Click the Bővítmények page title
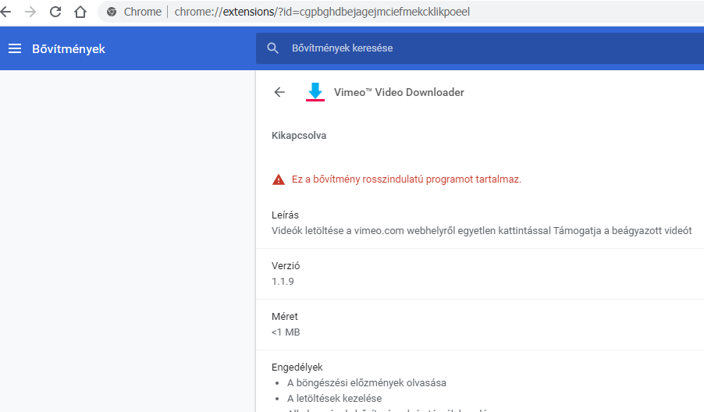The width and height of the screenshot is (704, 412). (x=68, y=49)
